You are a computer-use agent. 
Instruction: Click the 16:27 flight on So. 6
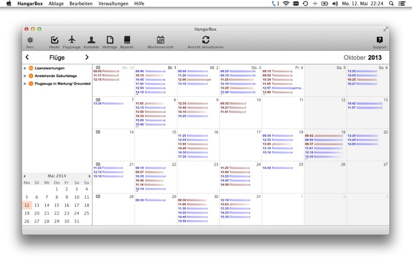click(363, 84)
